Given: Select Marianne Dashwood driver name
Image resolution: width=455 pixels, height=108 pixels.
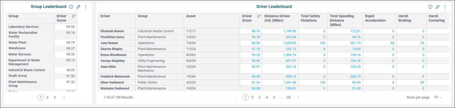Looking at the screenshot, I should [x=115, y=88].
